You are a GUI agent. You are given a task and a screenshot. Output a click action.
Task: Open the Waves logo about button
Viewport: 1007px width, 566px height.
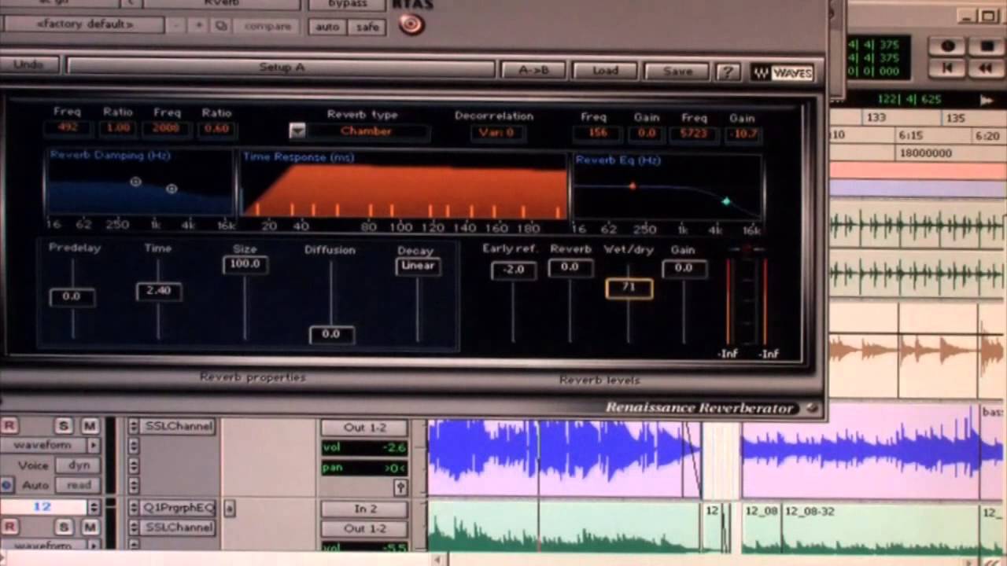781,73
